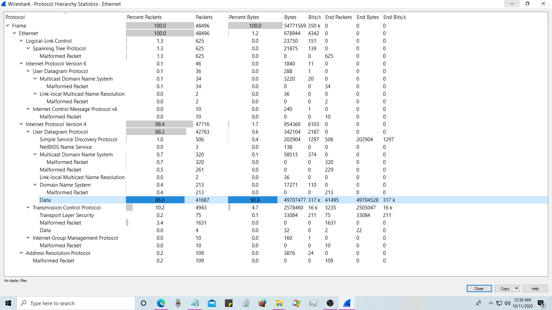This screenshot has height=310, width=552.
Task: Open the Windows Start menu
Action: 8,303
